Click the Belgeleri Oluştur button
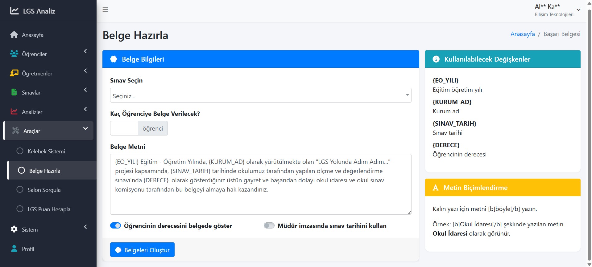592x267 pixels. pos(142,250)
